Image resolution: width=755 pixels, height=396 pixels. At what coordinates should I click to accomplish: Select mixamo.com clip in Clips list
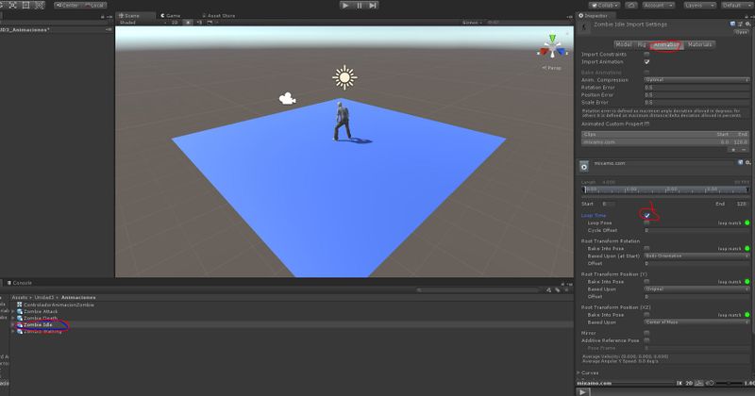[665, 142]
